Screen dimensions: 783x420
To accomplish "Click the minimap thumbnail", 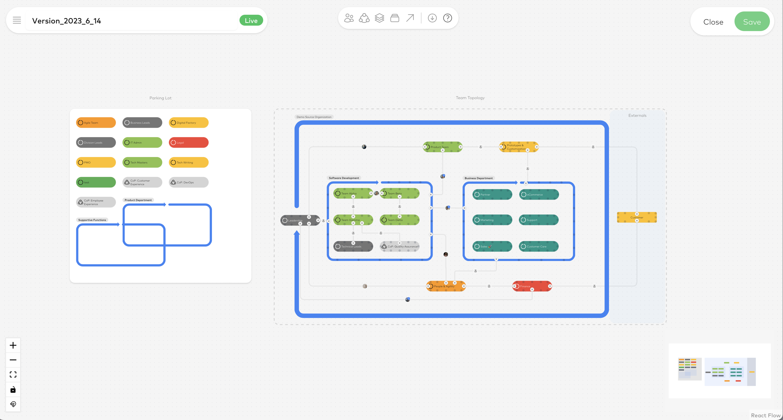I will [x=719, y=371].
